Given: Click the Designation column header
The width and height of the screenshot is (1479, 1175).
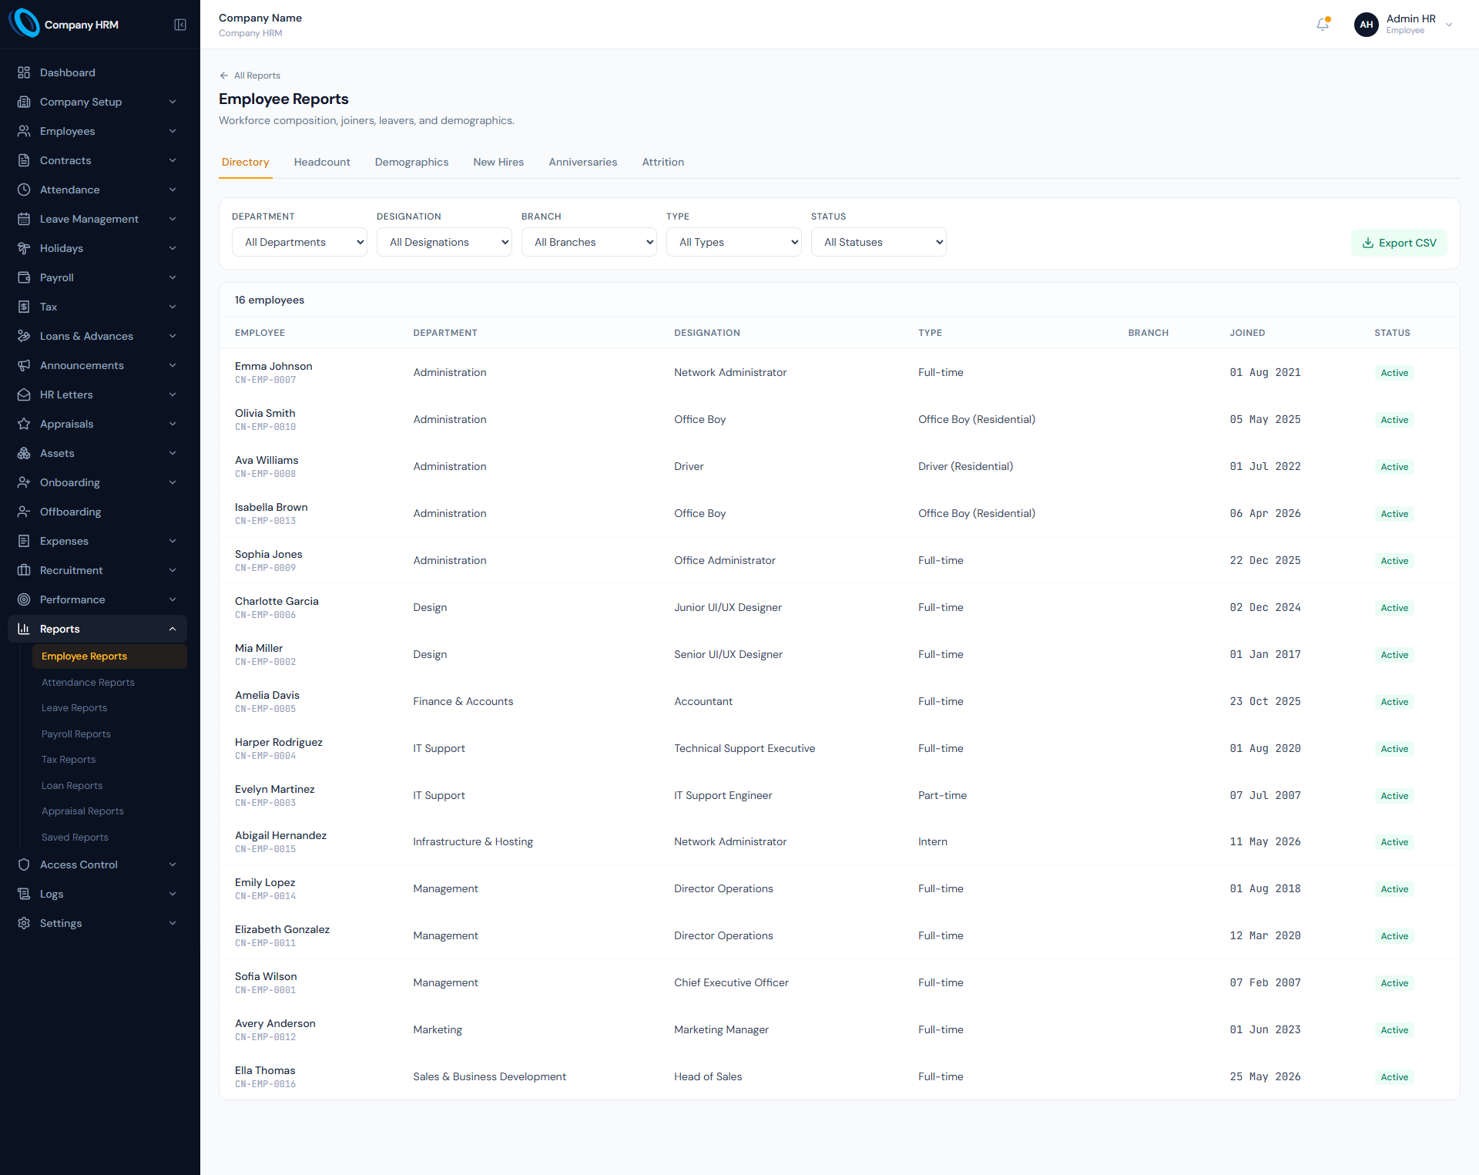Looking at the screenshot, I should (x=707, y=333).
